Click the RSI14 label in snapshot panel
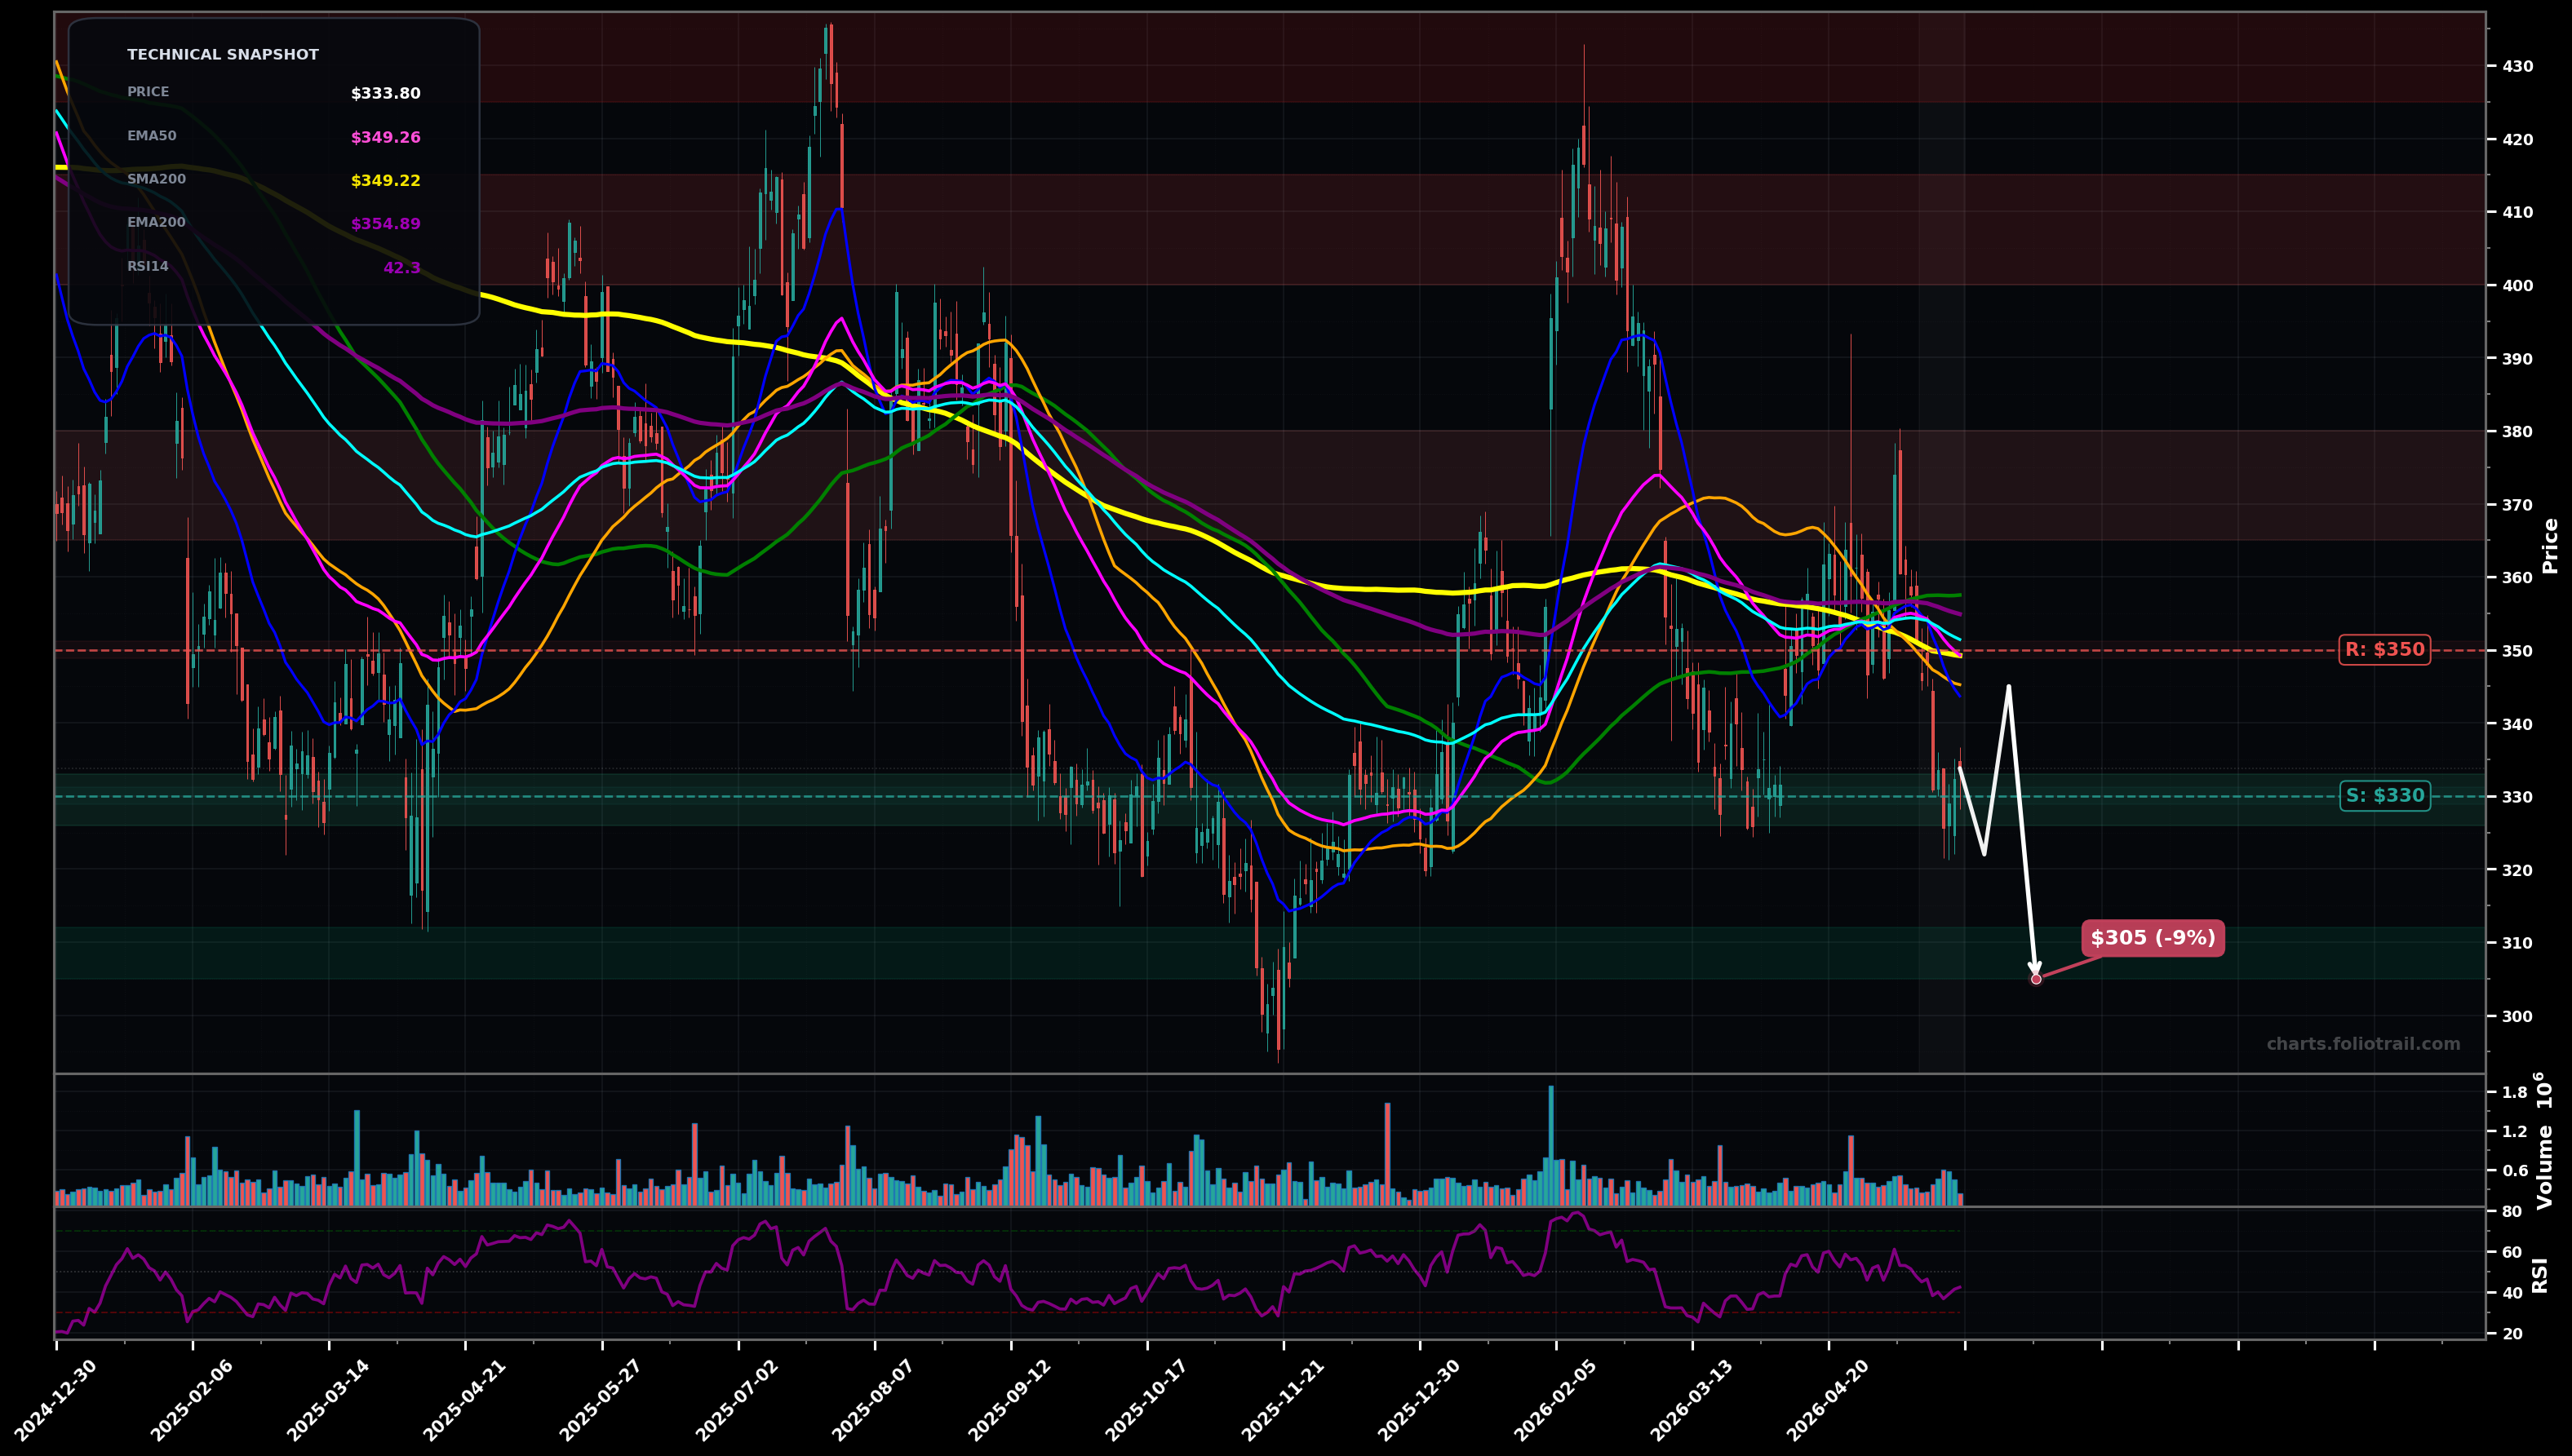The width and height of the screenshot is (2572, 1456). (x=148, y=266)
